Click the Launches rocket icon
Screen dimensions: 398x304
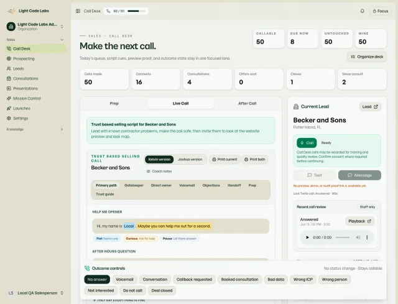coord(9,108)
